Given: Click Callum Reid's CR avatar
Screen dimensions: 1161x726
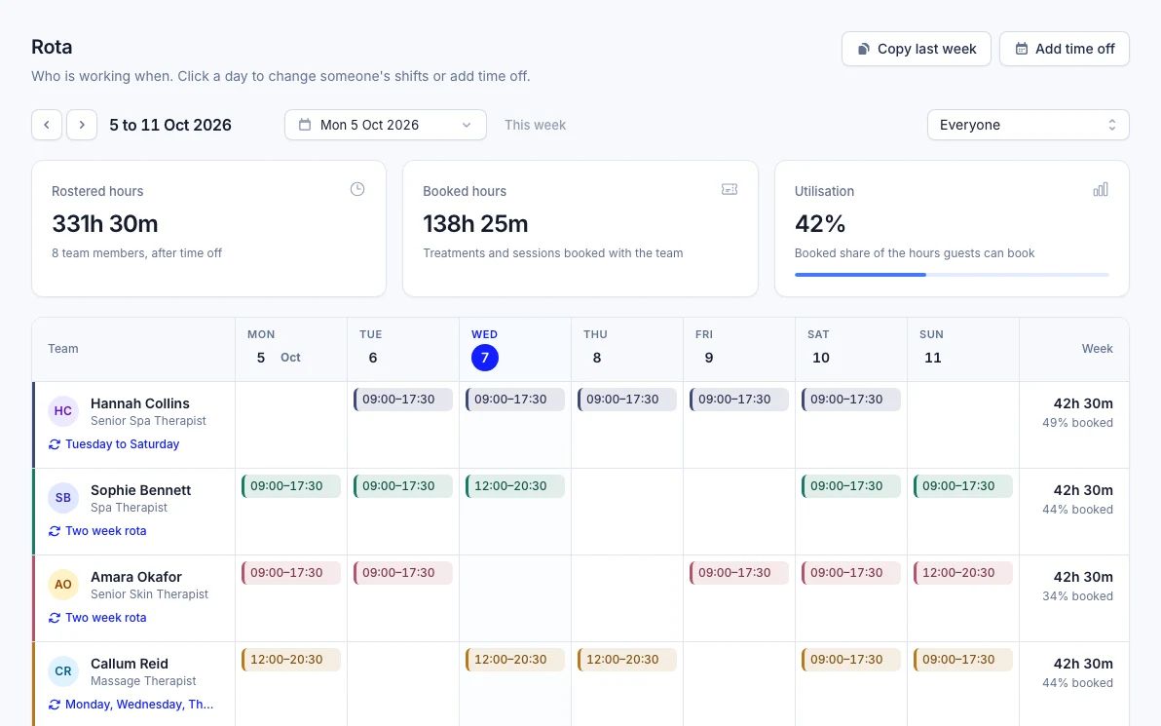Looking at the screenshot, I should pos(63,671).
